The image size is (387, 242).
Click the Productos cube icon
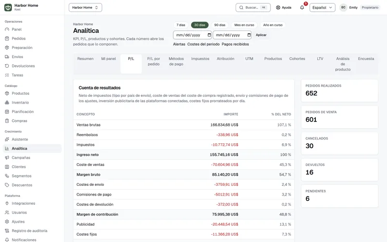point(7,93)
